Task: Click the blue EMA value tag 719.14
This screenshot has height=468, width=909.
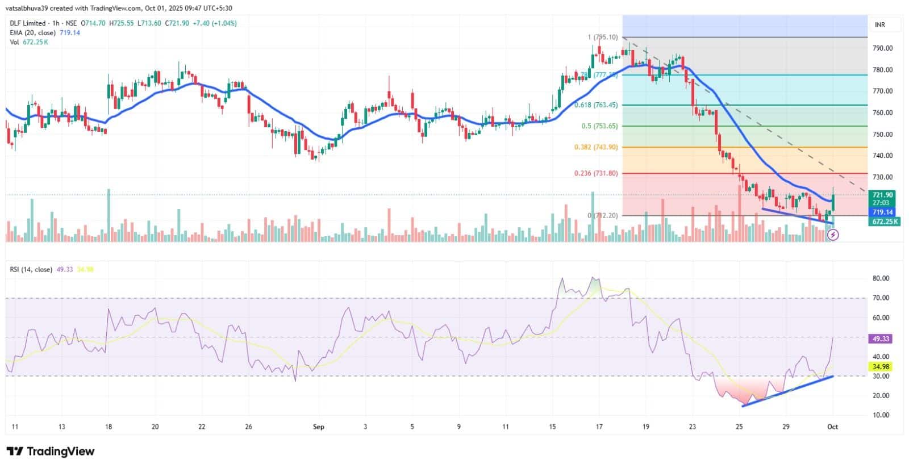Action: click(882, 212)
